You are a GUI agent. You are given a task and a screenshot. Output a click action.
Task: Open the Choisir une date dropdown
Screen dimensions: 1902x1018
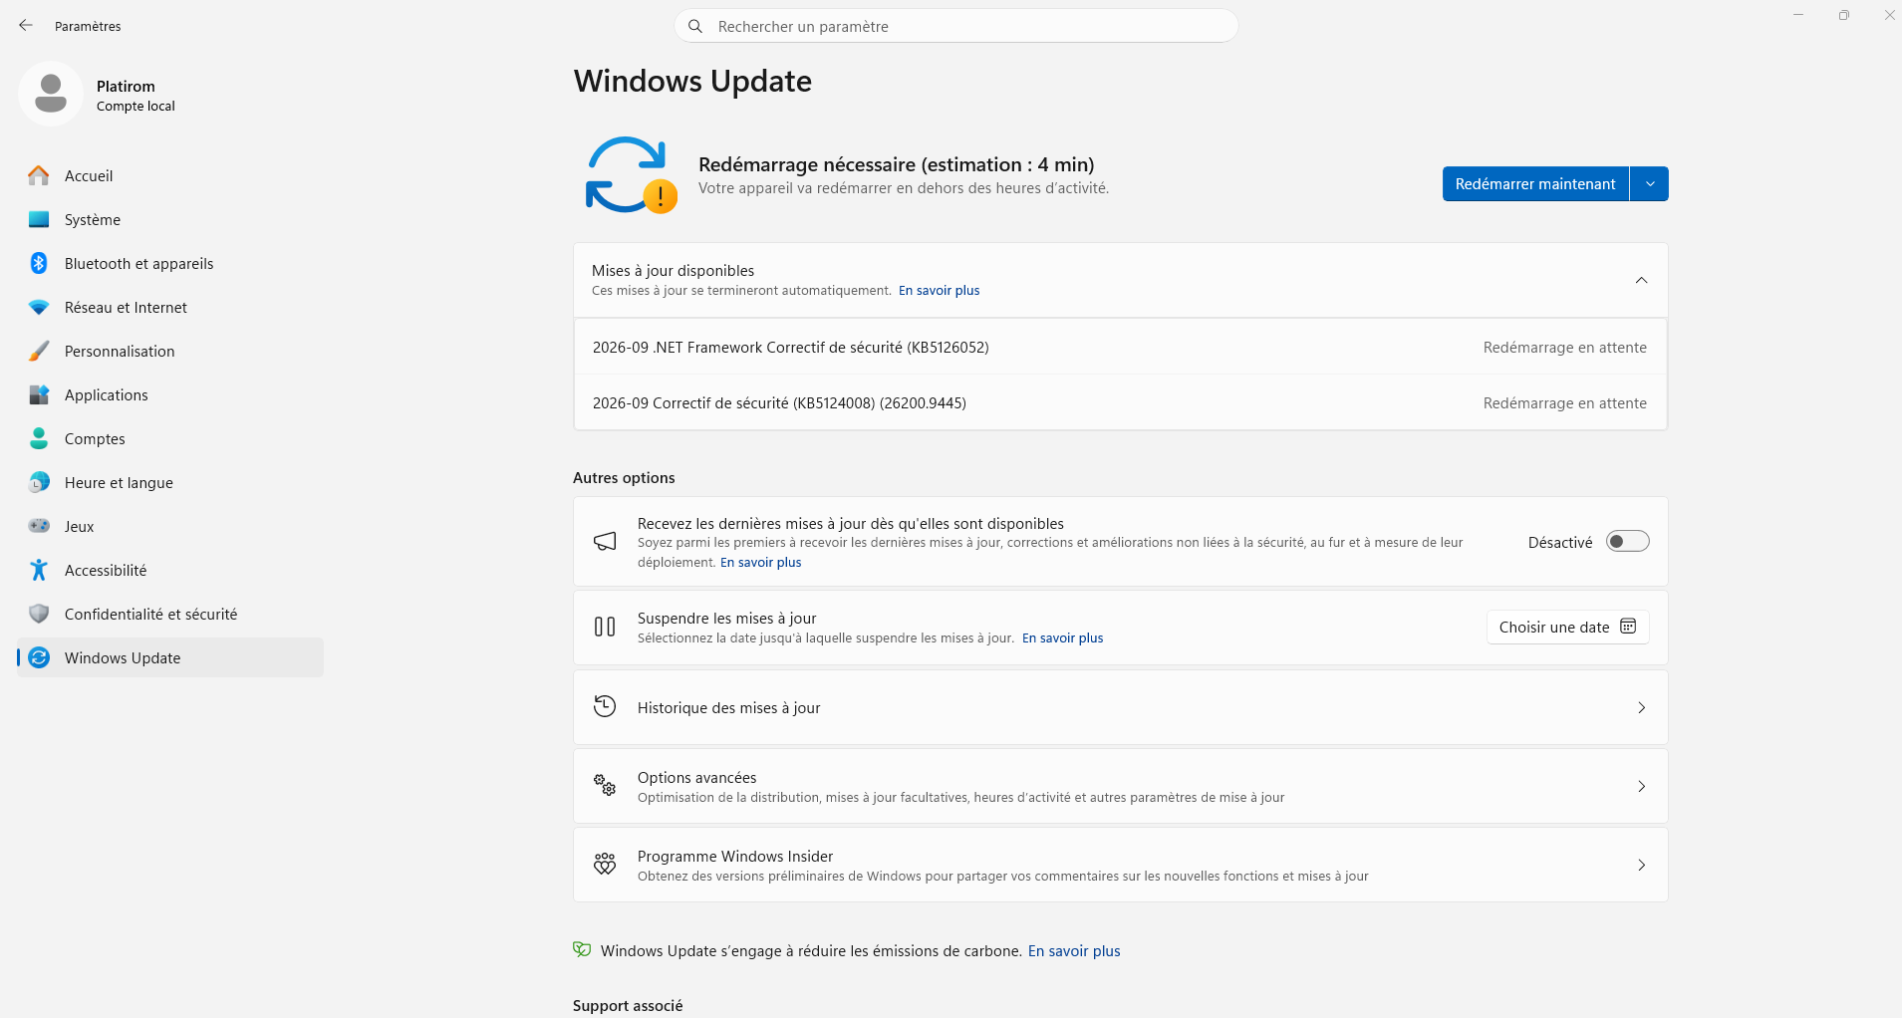point(1567,627)
